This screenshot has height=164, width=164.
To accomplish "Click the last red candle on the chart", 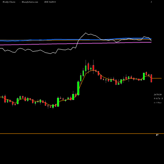I will [x=151, y=78].
